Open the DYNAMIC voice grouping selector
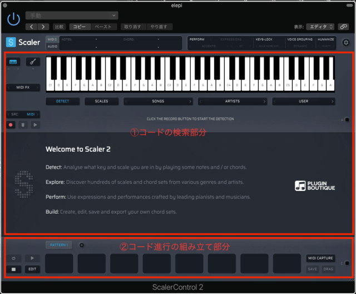The image size is (356, 294). pyautogui.click(x=300, y=46)
